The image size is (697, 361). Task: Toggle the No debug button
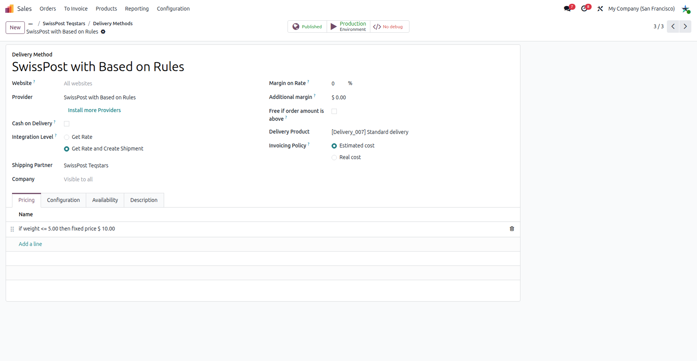[390, 27]
